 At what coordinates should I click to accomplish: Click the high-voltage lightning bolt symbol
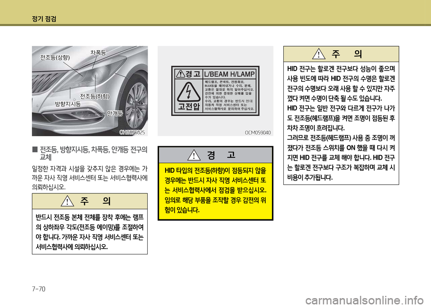click(x=187, y=92)
